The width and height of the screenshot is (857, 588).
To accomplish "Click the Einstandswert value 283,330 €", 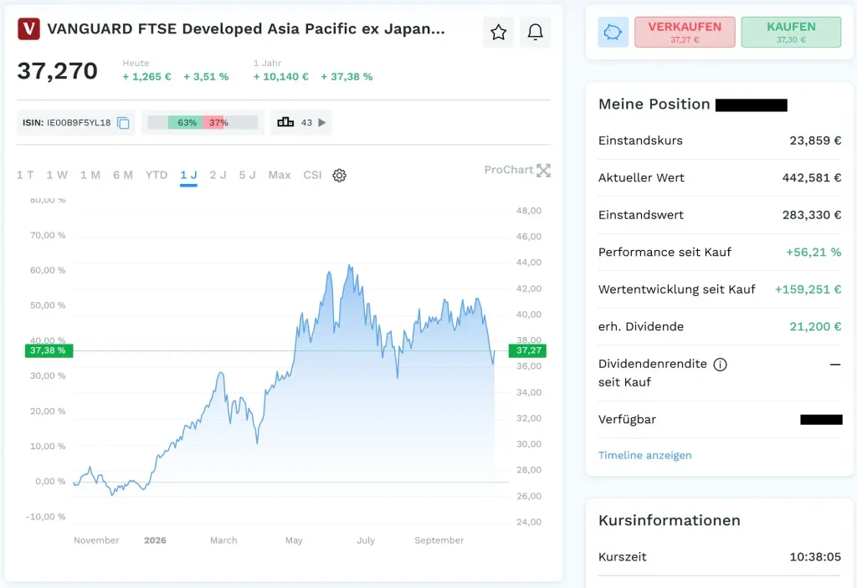I will click(x=812, y=215).
